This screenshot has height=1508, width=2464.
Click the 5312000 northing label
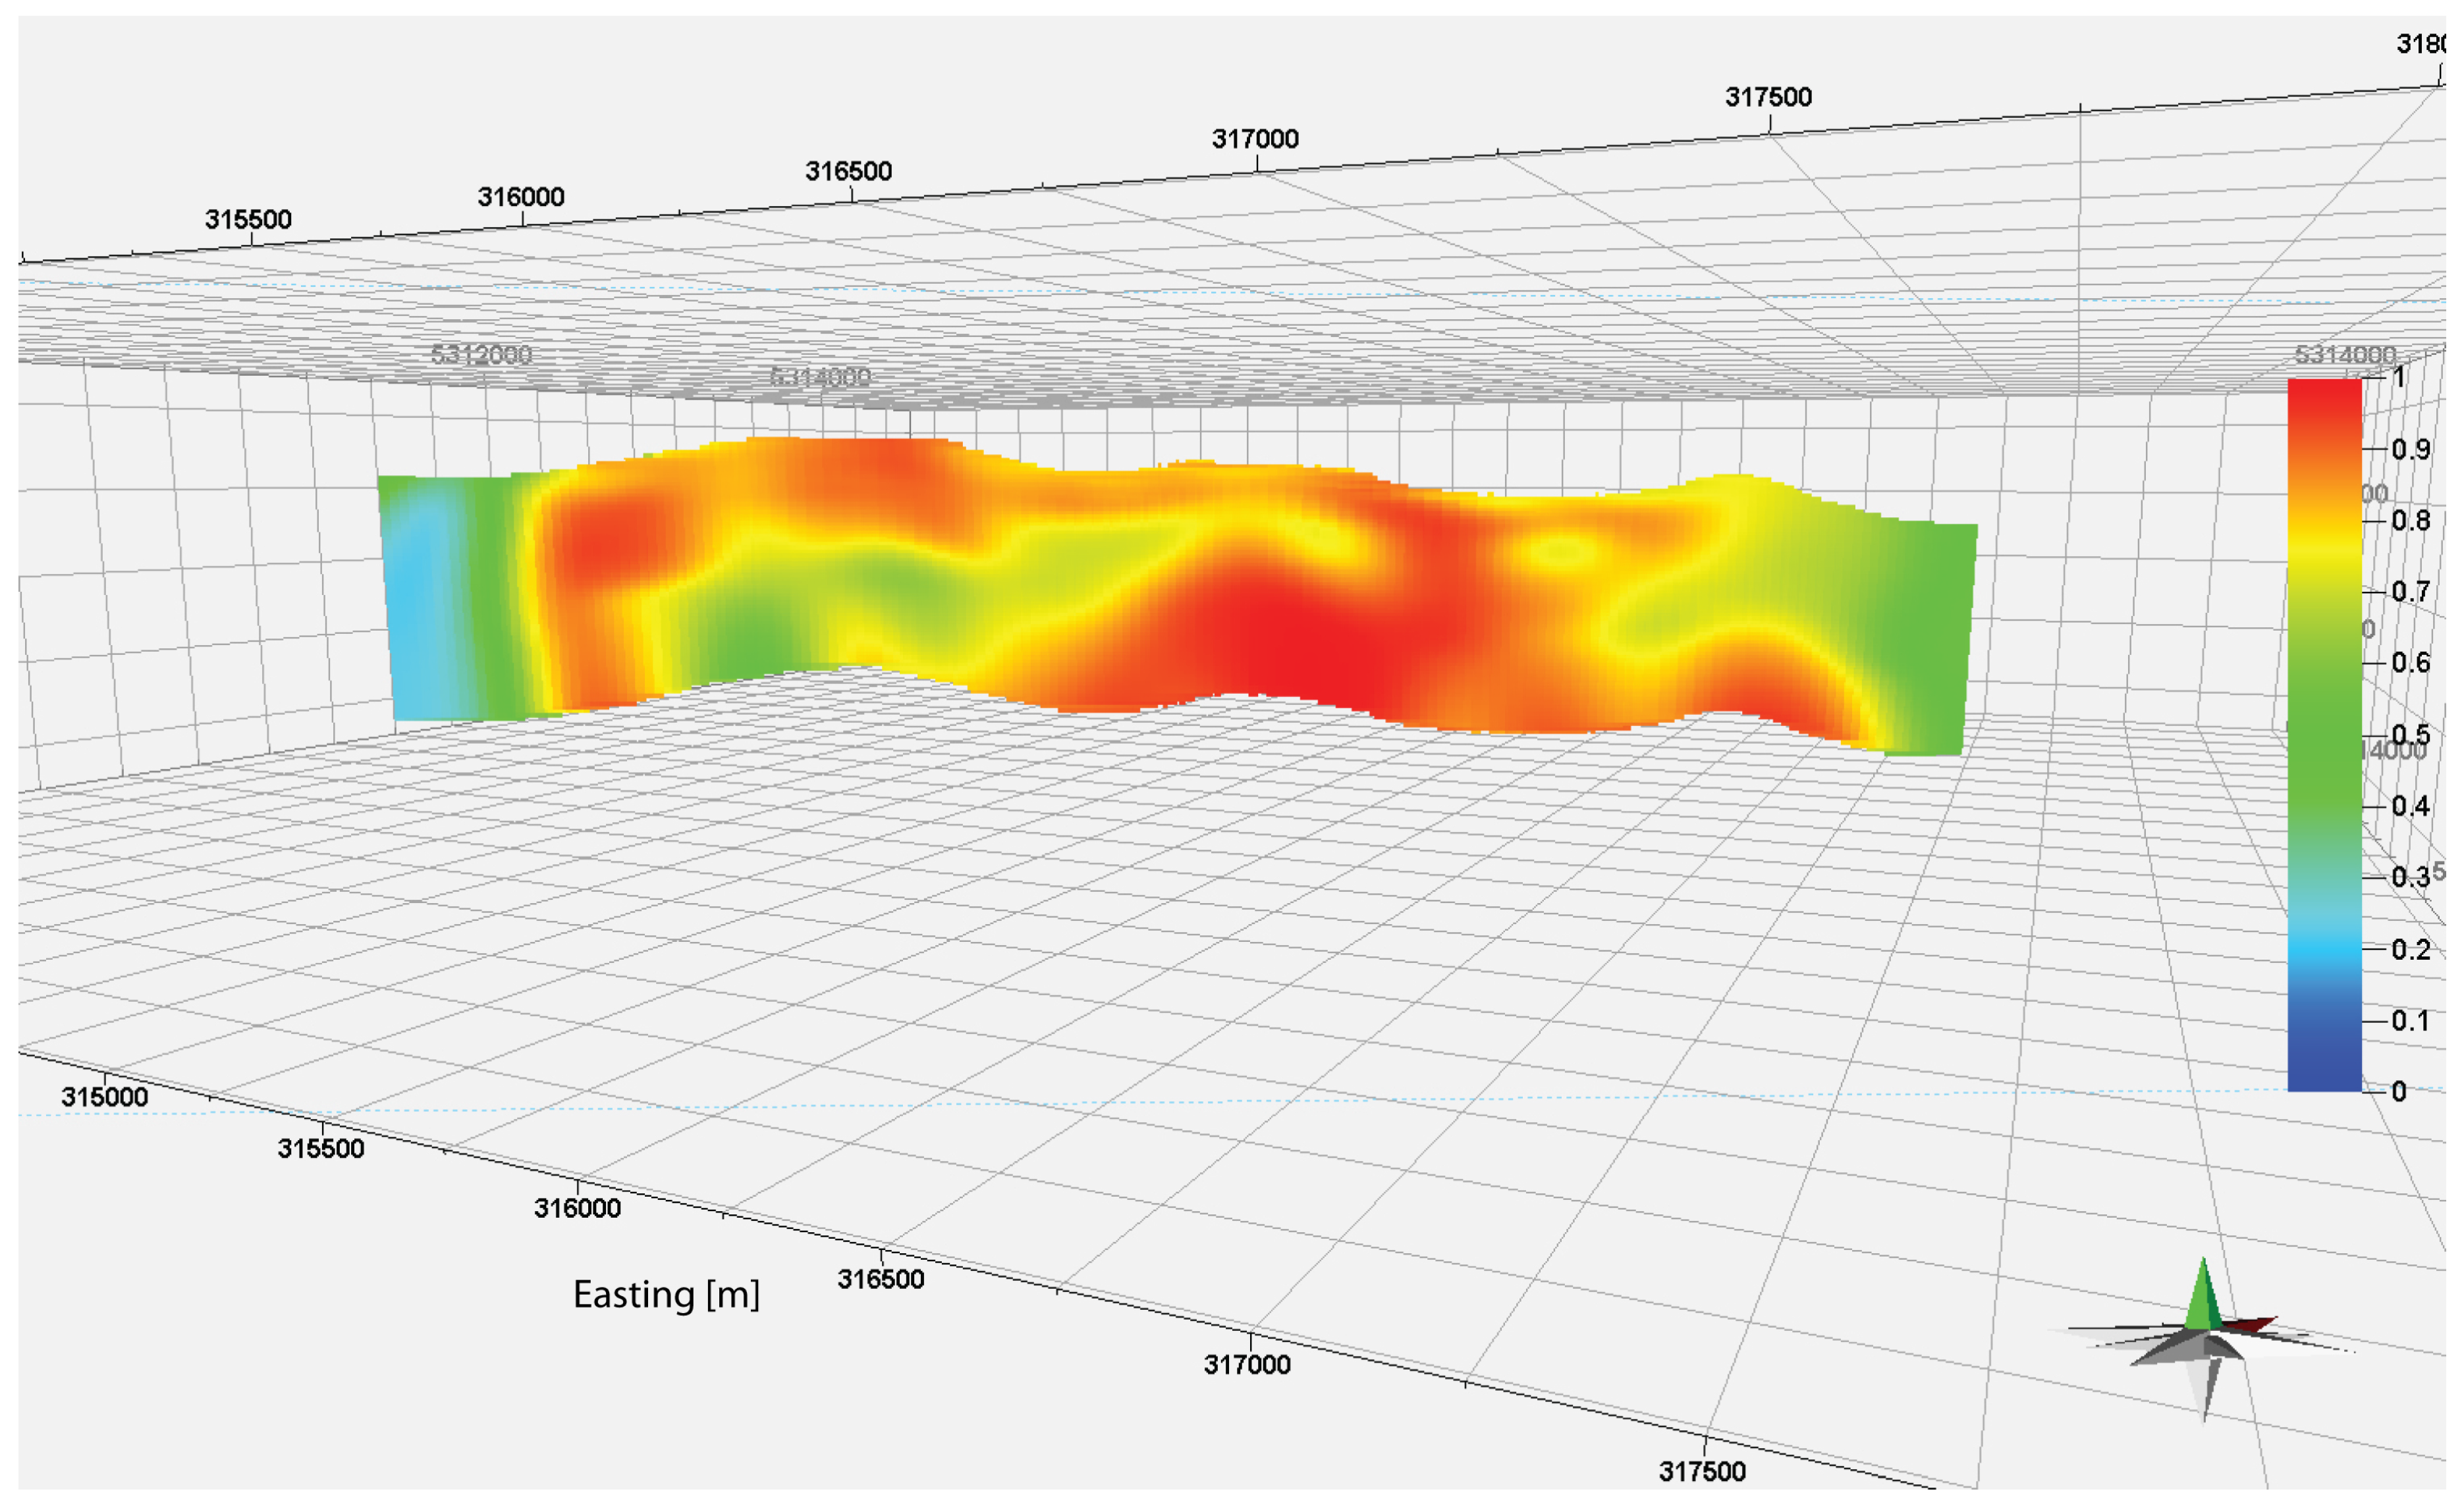click(x=481, y=355)
